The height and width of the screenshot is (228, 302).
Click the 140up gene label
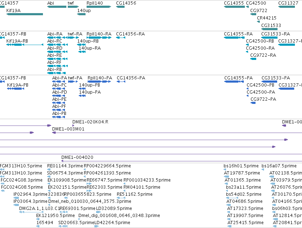(x=84, y=11)
